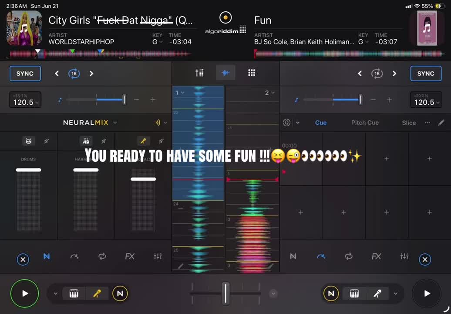Open deck 1 waveform selector dropdown
The height and width of the screenshot is (314, 451).
(x=180, y=93)
